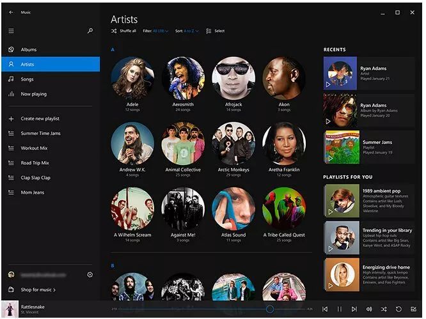Play Summer Jams recent playlist
The width and height of the screenshot is (426, 319).
pyautogui.click(x=331, y=158)
